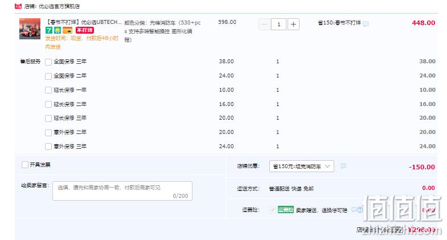The width and height of the screenshot is (447, 240).
Task: Click the 38.00 unit price for 全面保修 三年
Action: pyautogui.click(x=227, y=62)
